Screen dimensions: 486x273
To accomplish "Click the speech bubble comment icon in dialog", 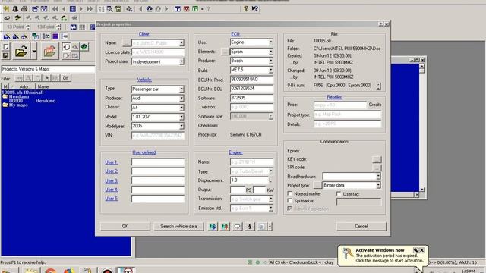I will click(237, 227).
